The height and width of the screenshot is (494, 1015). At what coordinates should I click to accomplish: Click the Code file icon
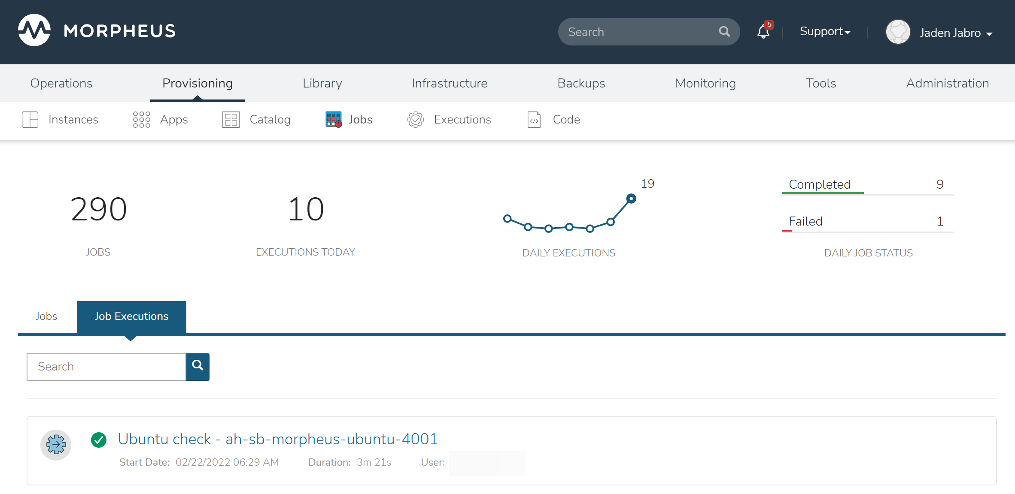click(x=534, y=120)
